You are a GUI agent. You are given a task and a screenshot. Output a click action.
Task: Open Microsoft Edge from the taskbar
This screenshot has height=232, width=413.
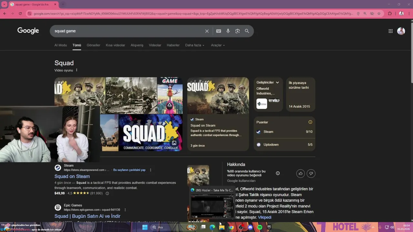click(212, 227)
